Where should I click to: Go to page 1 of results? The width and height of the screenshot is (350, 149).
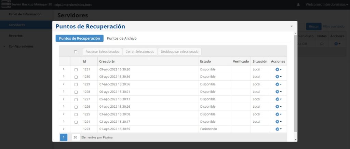(64, 137)
